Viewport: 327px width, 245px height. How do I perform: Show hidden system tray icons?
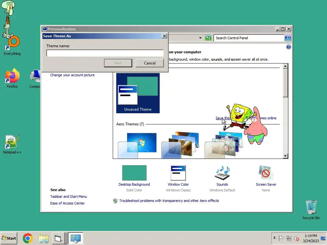274,238
